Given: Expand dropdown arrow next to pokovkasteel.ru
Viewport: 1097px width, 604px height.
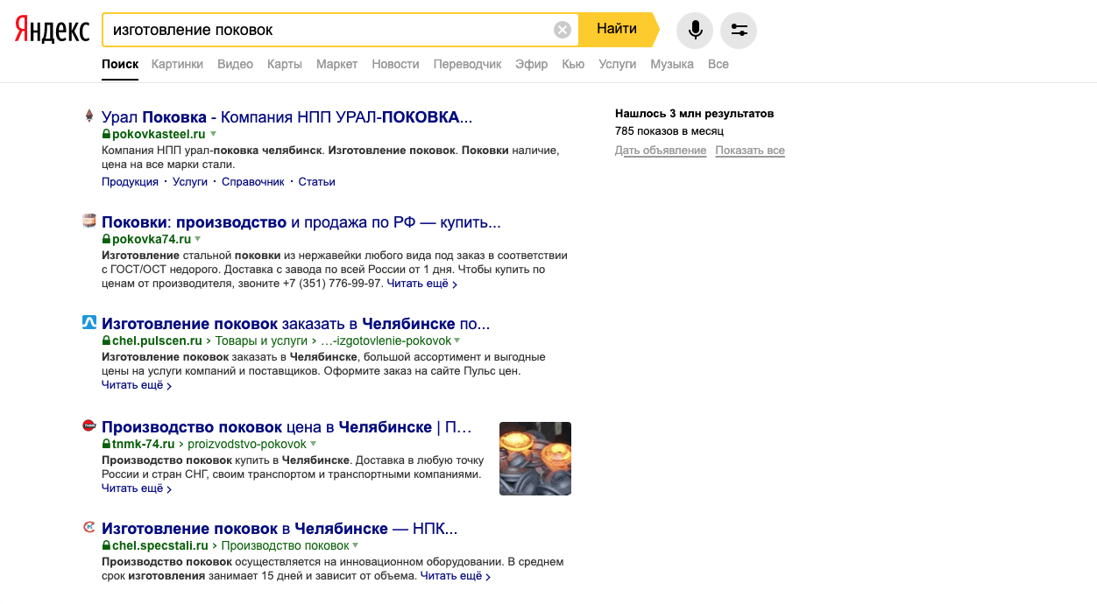Looking at the screenshot, I should coord(213,134).
